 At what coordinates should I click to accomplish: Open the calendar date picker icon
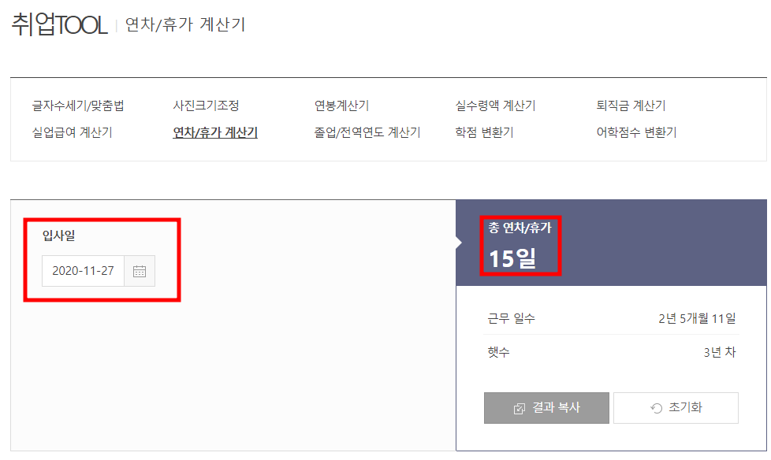pos(139,270)
